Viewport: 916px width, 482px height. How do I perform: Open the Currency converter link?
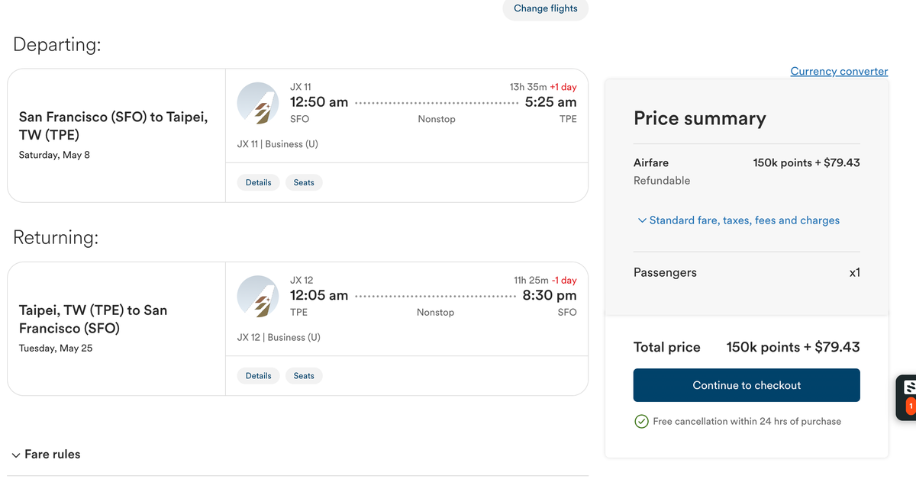839,71
